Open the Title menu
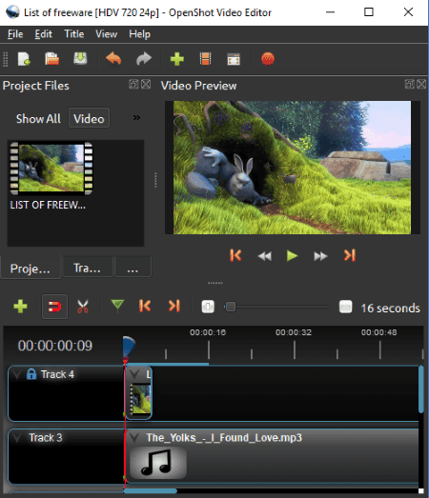The image size is (429, 498). point(74,34)
